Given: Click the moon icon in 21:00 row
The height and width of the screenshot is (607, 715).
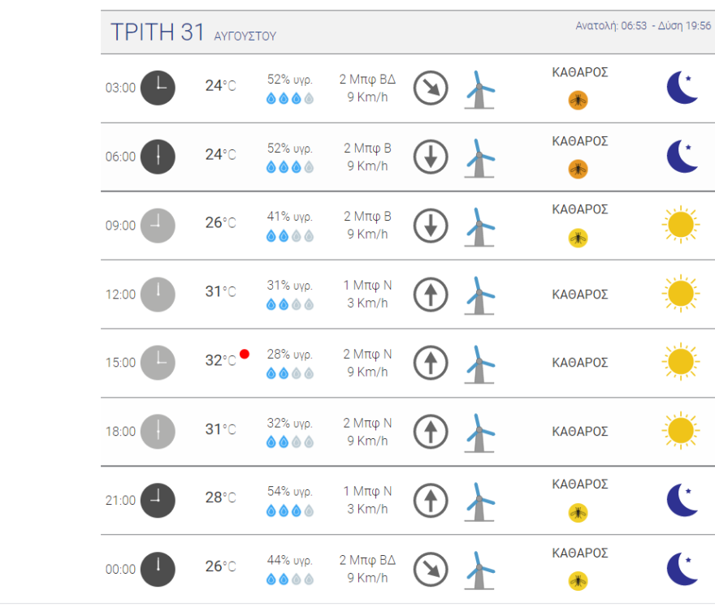Looking at the screenshot, I should pos(682,500).
